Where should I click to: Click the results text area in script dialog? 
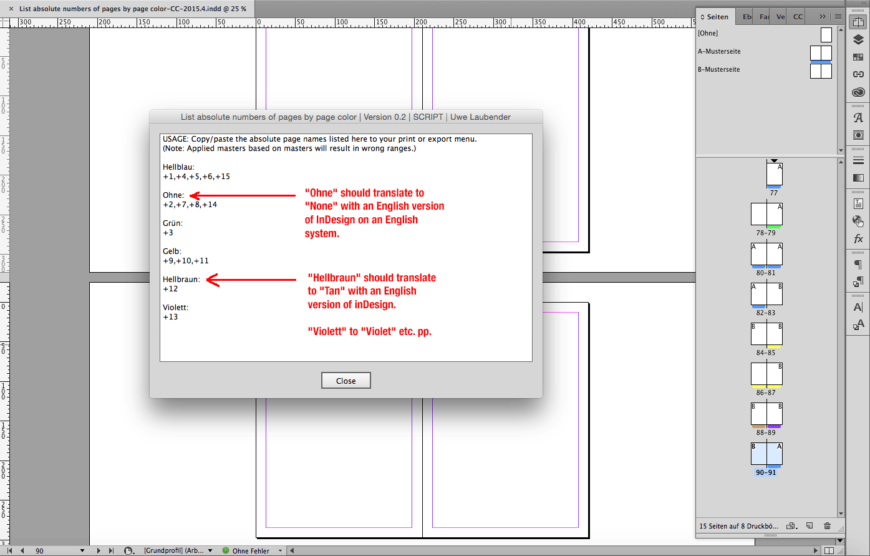(x=346, y=248)
